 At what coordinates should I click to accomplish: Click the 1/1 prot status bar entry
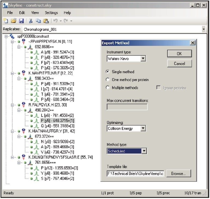[107, 193]
